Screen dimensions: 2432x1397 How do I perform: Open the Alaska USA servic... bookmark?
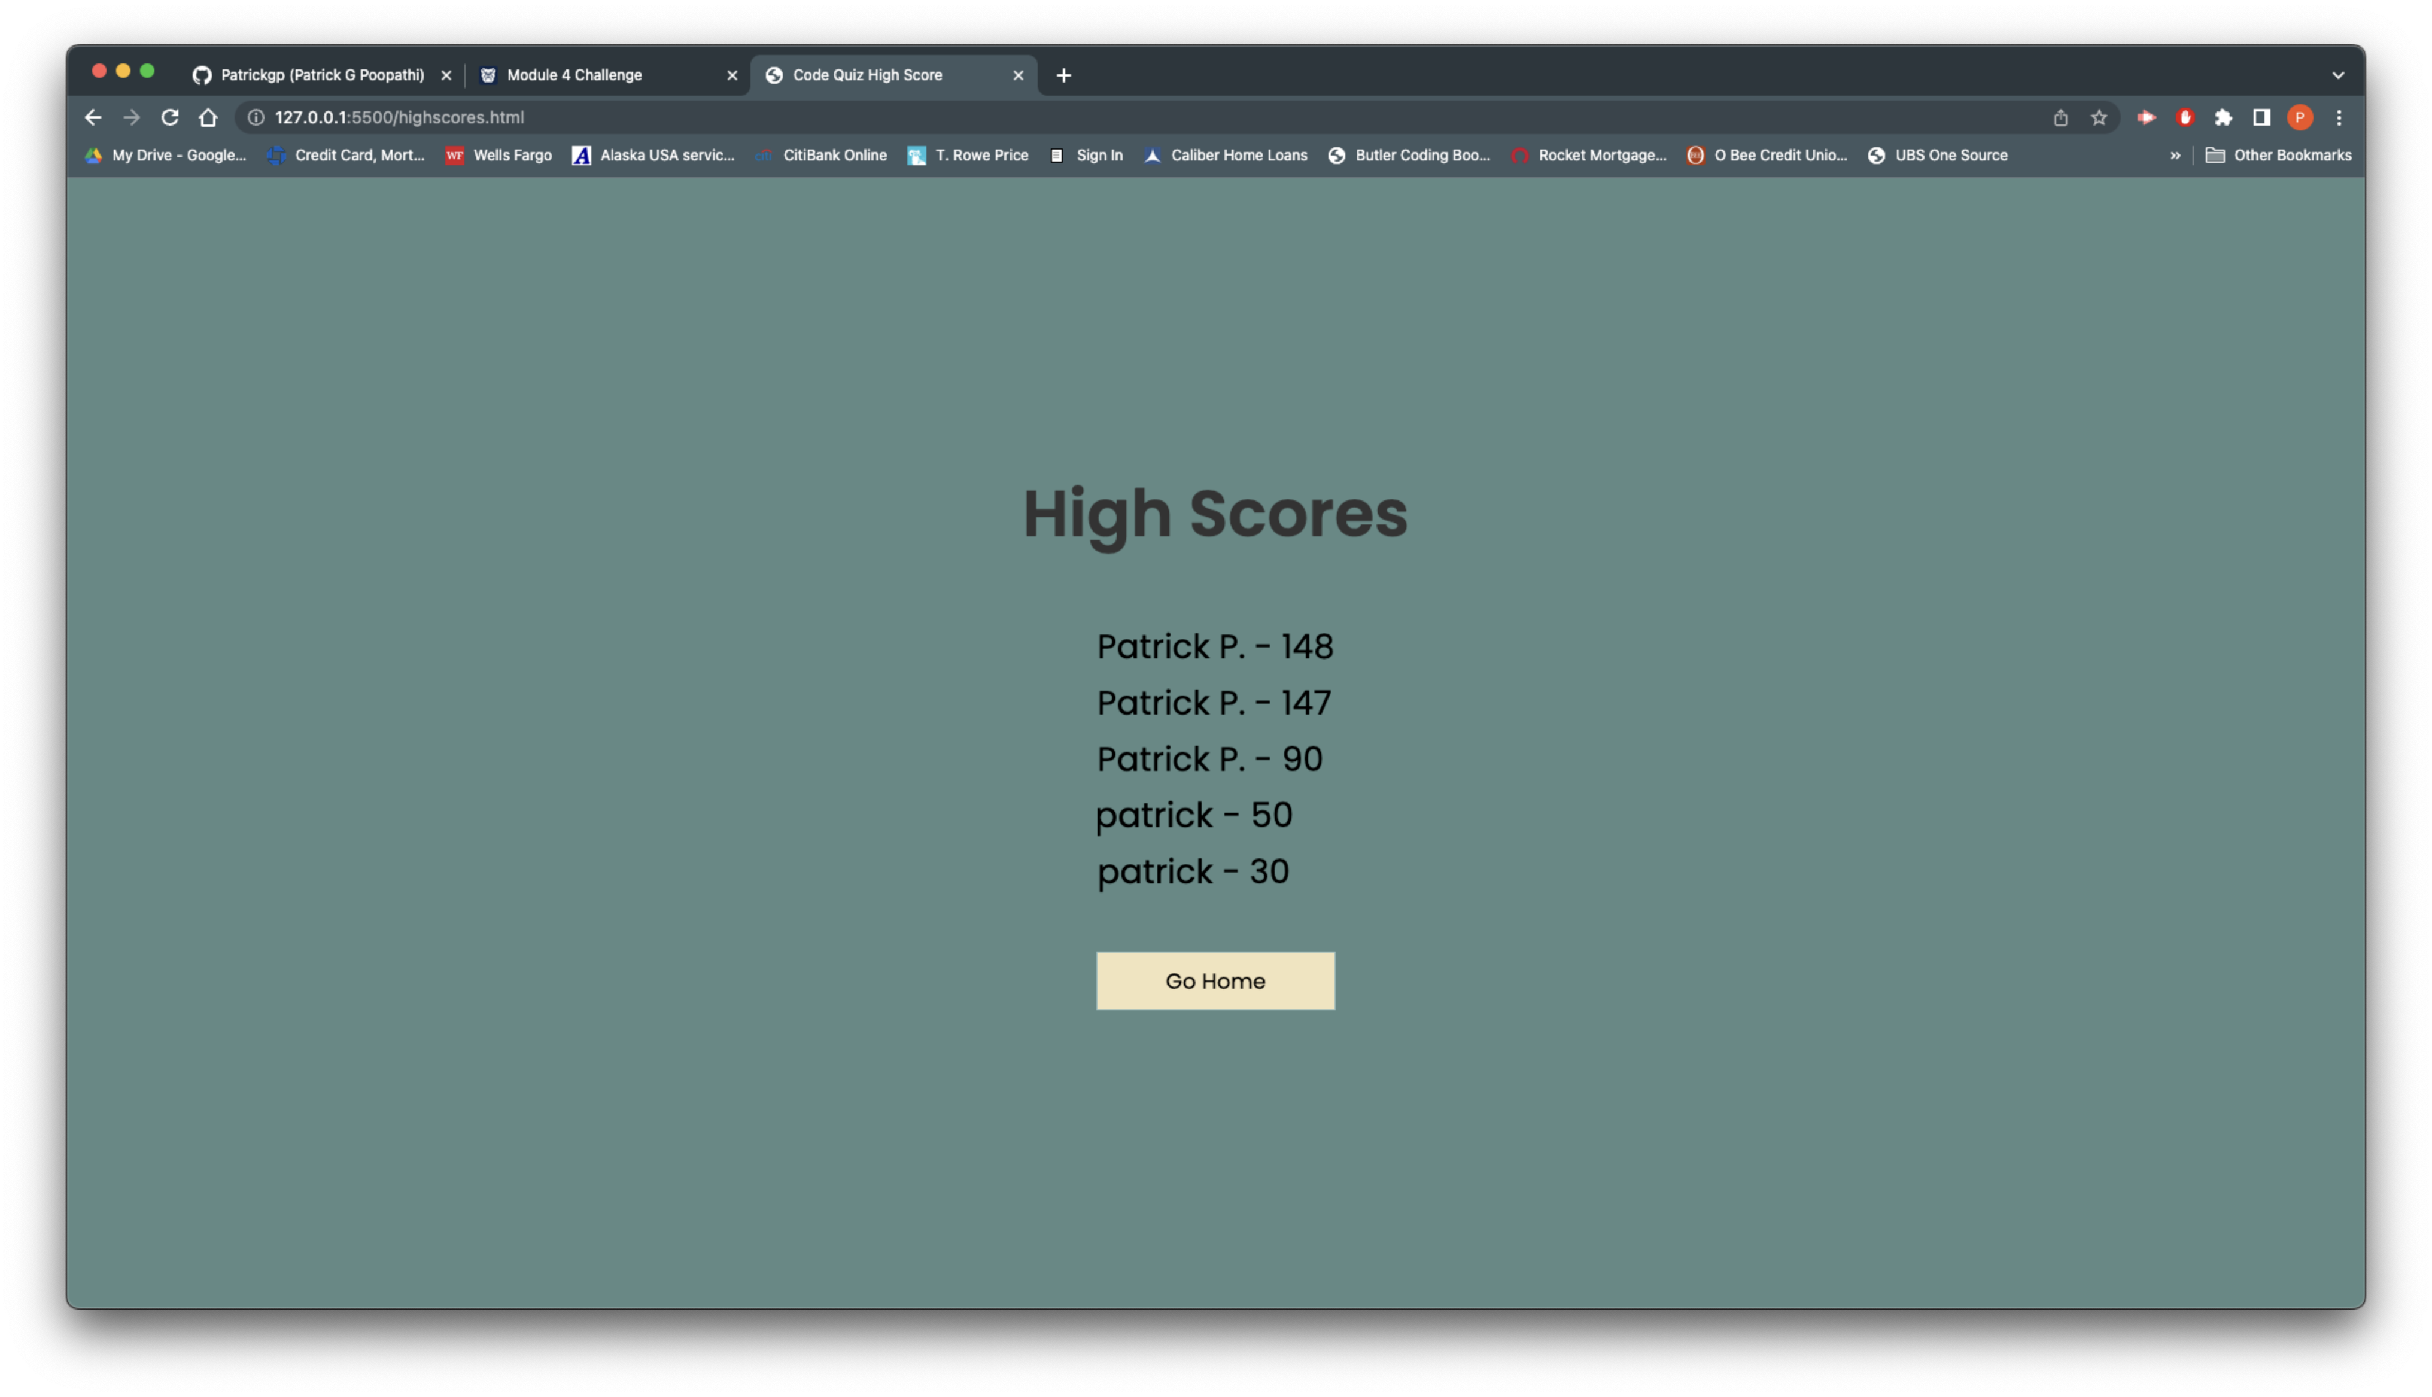[653, 156]
